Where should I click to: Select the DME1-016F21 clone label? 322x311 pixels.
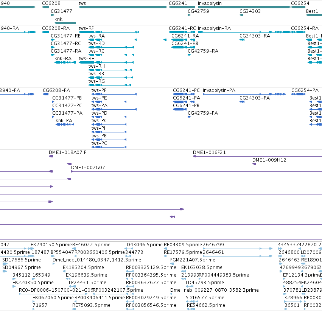coord(209,152)
